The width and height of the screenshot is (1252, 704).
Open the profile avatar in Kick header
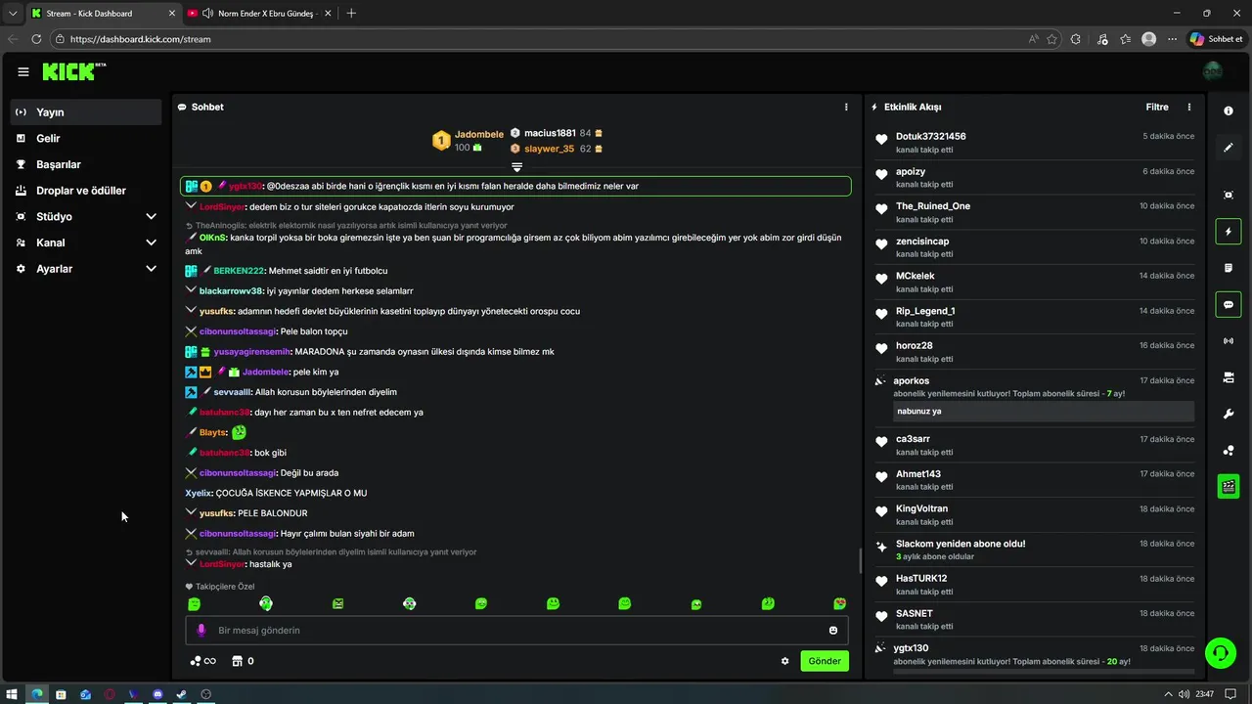coord(1213,71)
